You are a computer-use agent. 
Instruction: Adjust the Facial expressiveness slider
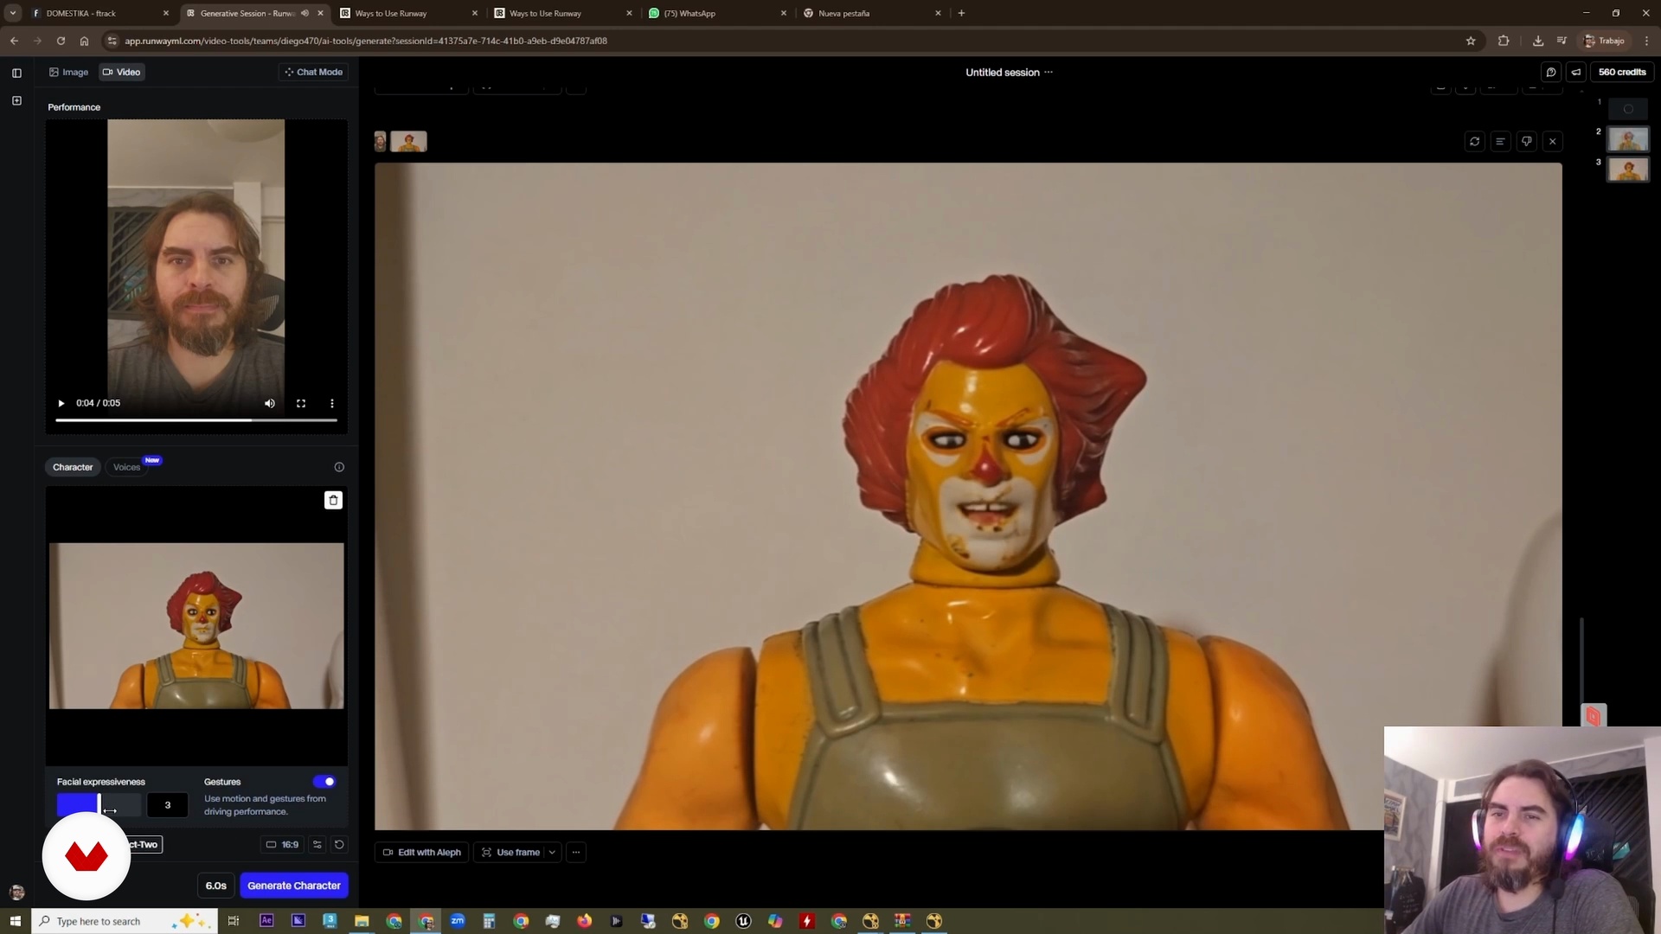[x=99, y=805]
